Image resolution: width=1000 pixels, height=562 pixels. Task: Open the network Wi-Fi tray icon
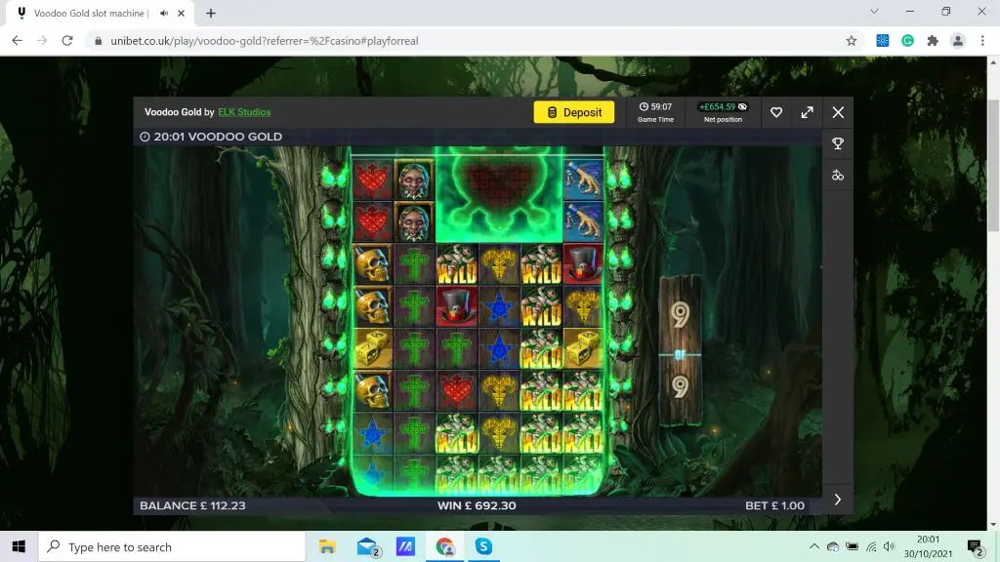(x=871, y=546)
